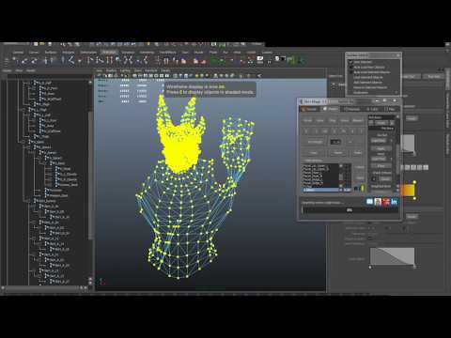
Task: Switch to the Muscle shelf tab
Action: 198,53
